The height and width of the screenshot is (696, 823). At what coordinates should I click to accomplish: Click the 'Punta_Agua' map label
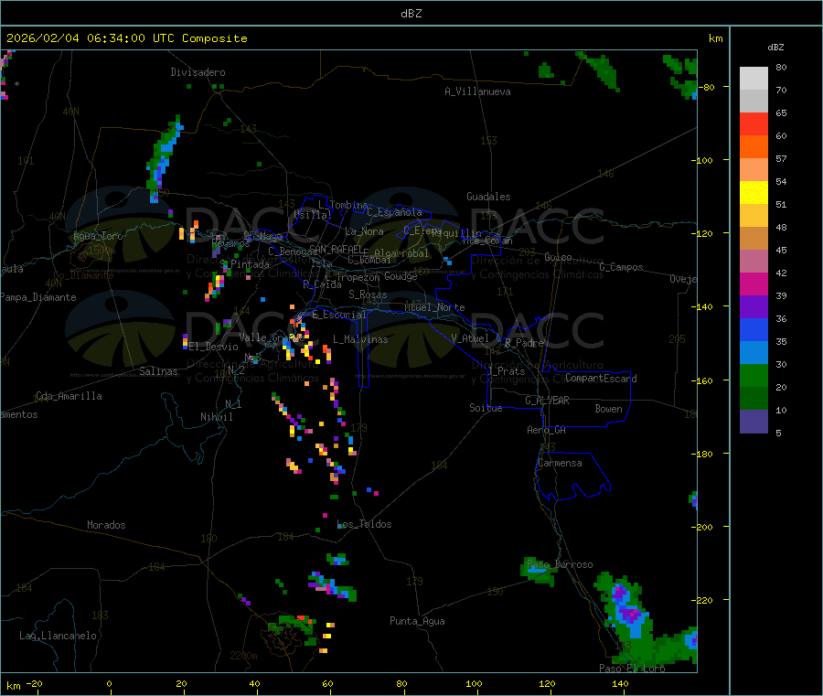(417, 621)
